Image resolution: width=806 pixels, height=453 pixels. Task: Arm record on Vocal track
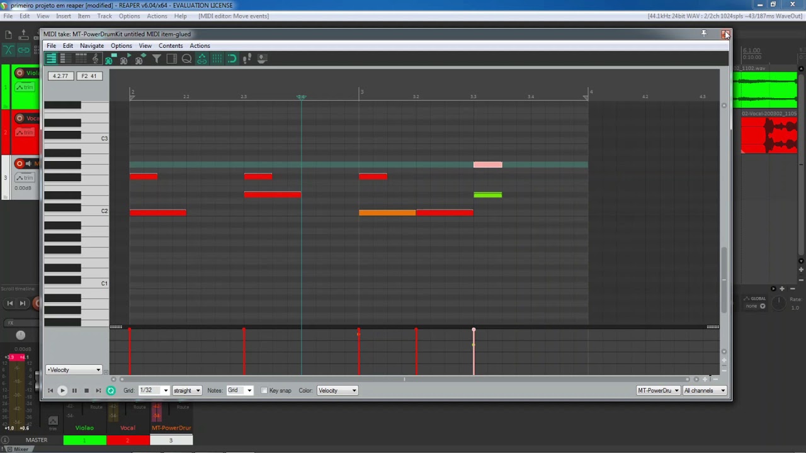20,118
